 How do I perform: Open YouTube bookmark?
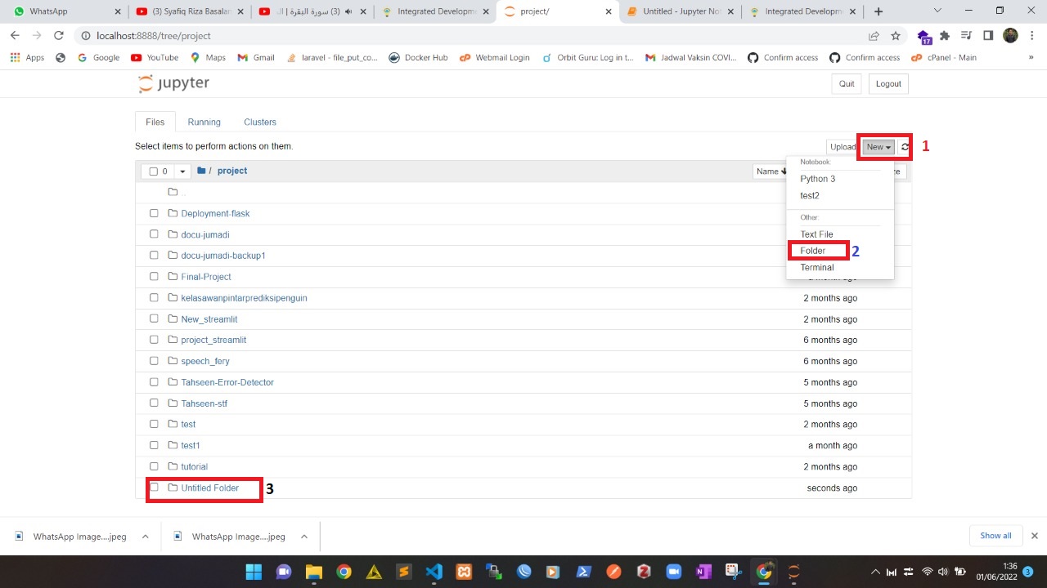coord(155,58)
